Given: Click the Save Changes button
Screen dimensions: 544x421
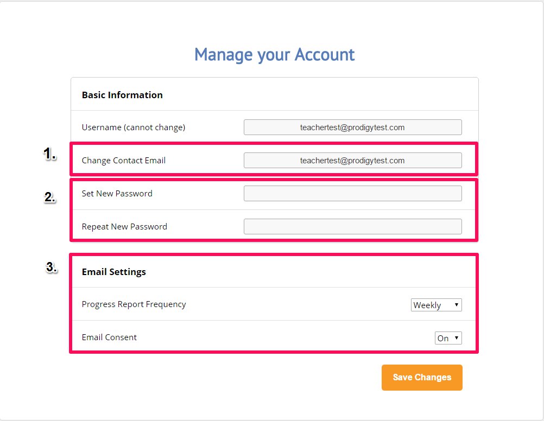Looking at the screenshot, I should point(422,377).
